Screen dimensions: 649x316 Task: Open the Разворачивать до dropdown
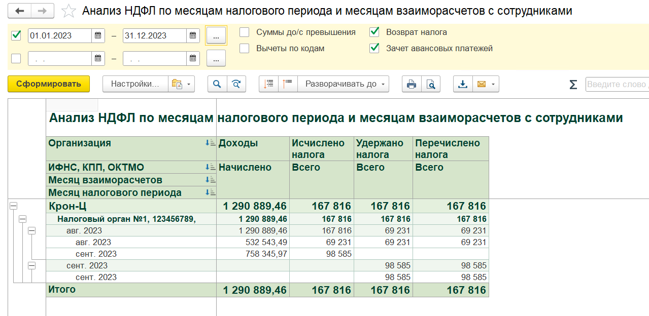pyautogui.click(x=344, y=84)
